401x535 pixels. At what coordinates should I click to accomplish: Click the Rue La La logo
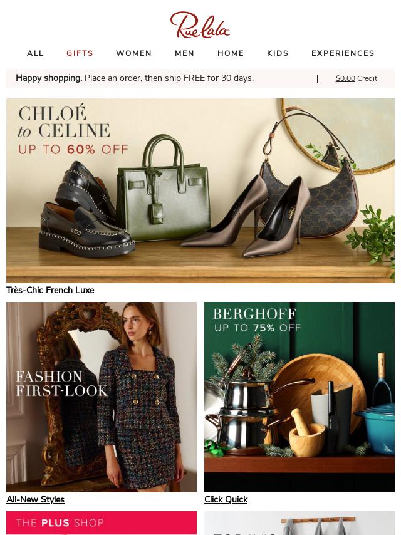[x=200, y=24]
